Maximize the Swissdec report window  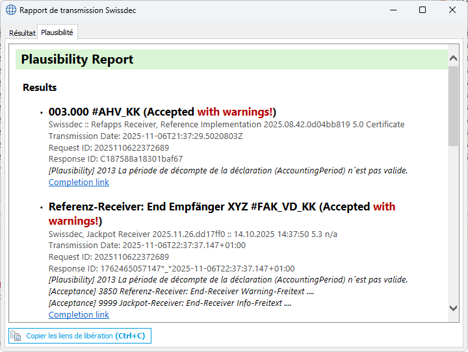pyautogui.click(x=422, y=10)
